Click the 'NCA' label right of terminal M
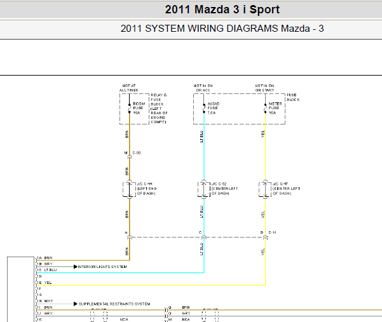This screenshot has height=322, width=382. pyautogui.click(x=186, y=319)
